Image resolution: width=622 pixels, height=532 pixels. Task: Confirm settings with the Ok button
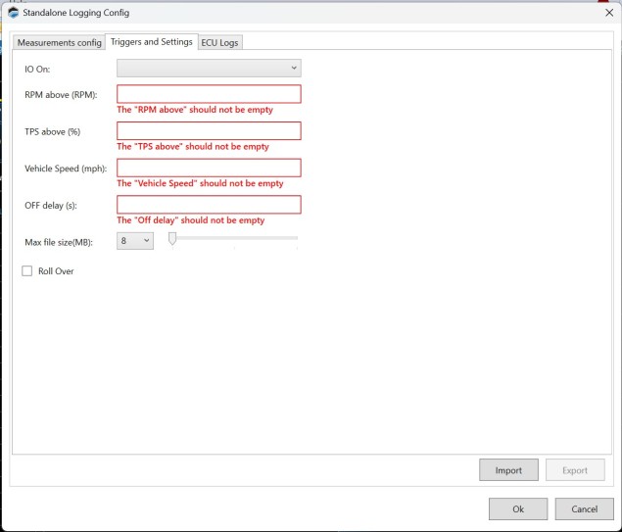(518, 509)
